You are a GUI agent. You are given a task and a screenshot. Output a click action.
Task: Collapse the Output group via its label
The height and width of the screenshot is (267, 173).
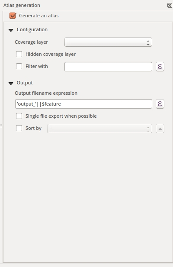tap(25, 83)
